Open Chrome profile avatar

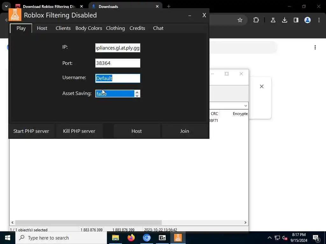307,20
